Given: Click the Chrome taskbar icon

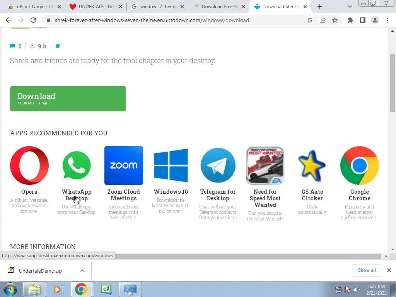Looking at the screenshot, I should [x=81, y=289].
